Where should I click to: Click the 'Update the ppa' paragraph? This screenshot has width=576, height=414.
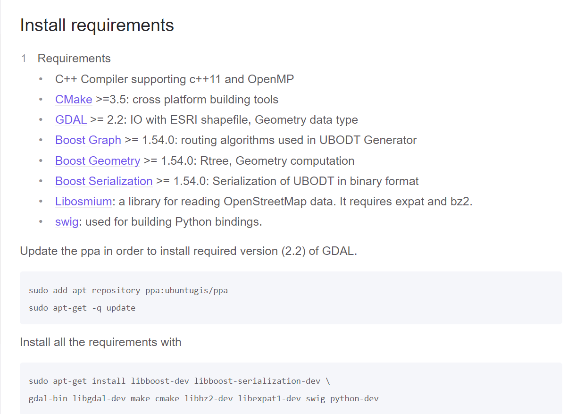click(188, 251)
